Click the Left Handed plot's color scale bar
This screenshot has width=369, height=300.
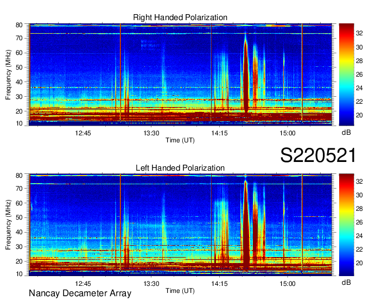pyautogui.click(x=346, y=224)
